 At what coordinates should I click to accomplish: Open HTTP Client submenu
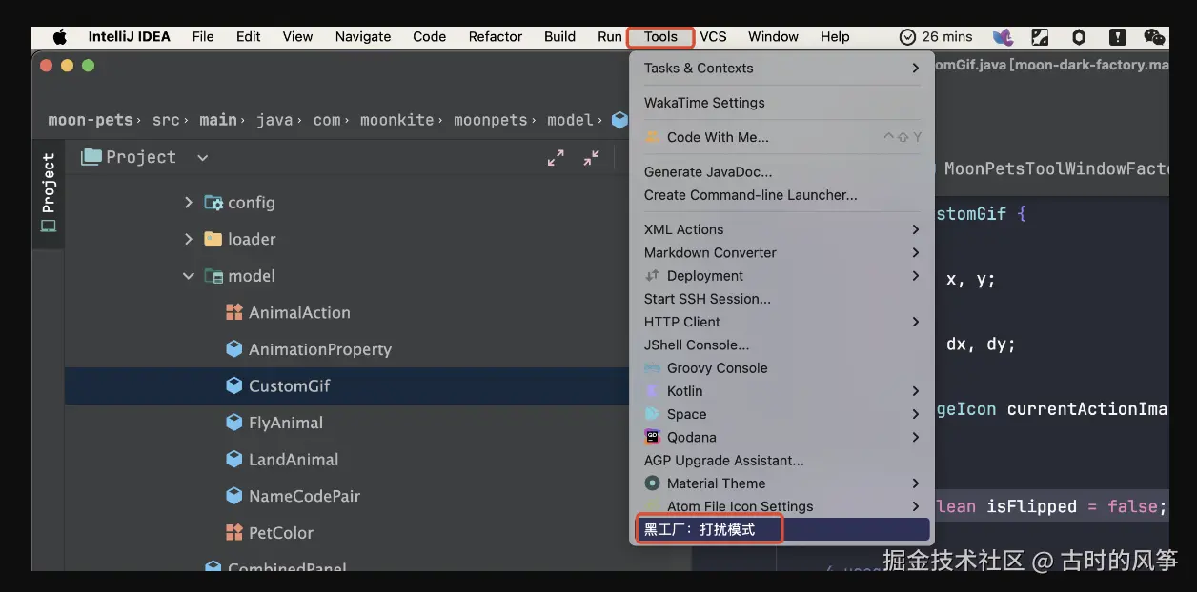[x=781, y=322]
